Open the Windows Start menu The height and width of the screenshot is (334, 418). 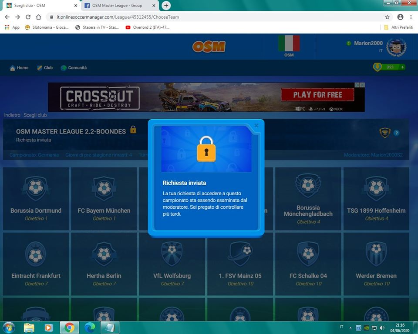tap(9, 327)
